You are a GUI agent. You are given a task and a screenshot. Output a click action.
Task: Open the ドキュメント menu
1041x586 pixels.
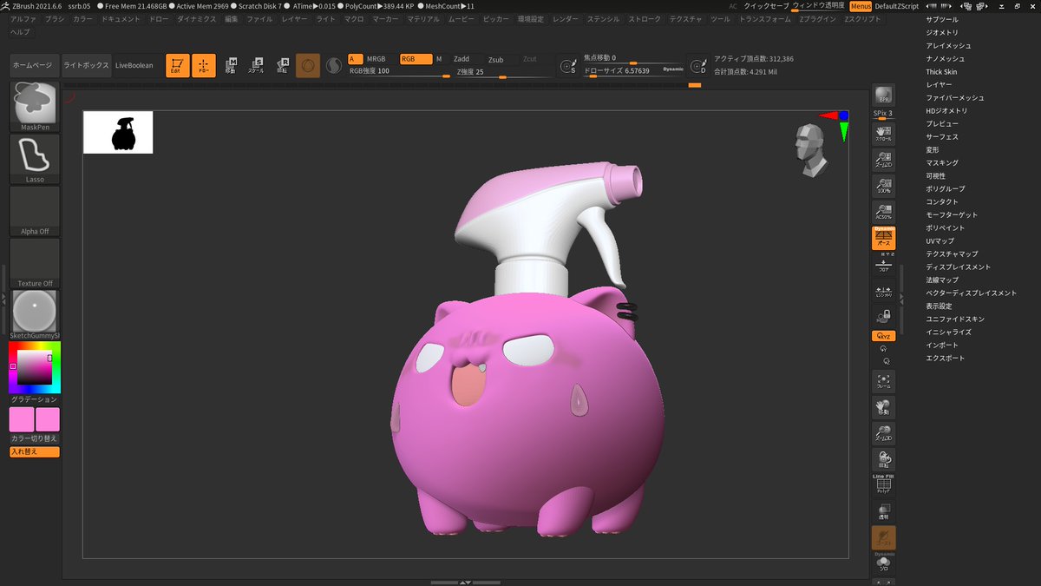click(121, 18)
